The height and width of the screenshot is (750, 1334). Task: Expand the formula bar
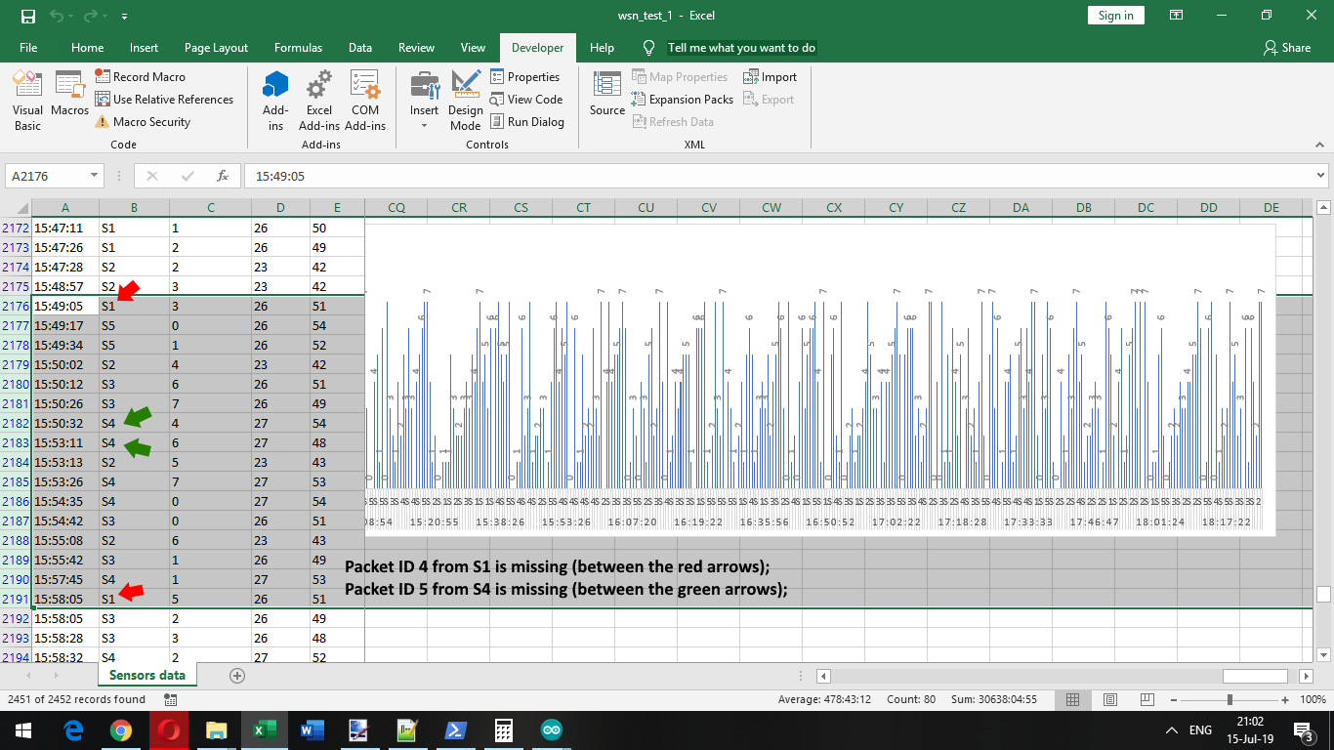[1321, 176]
